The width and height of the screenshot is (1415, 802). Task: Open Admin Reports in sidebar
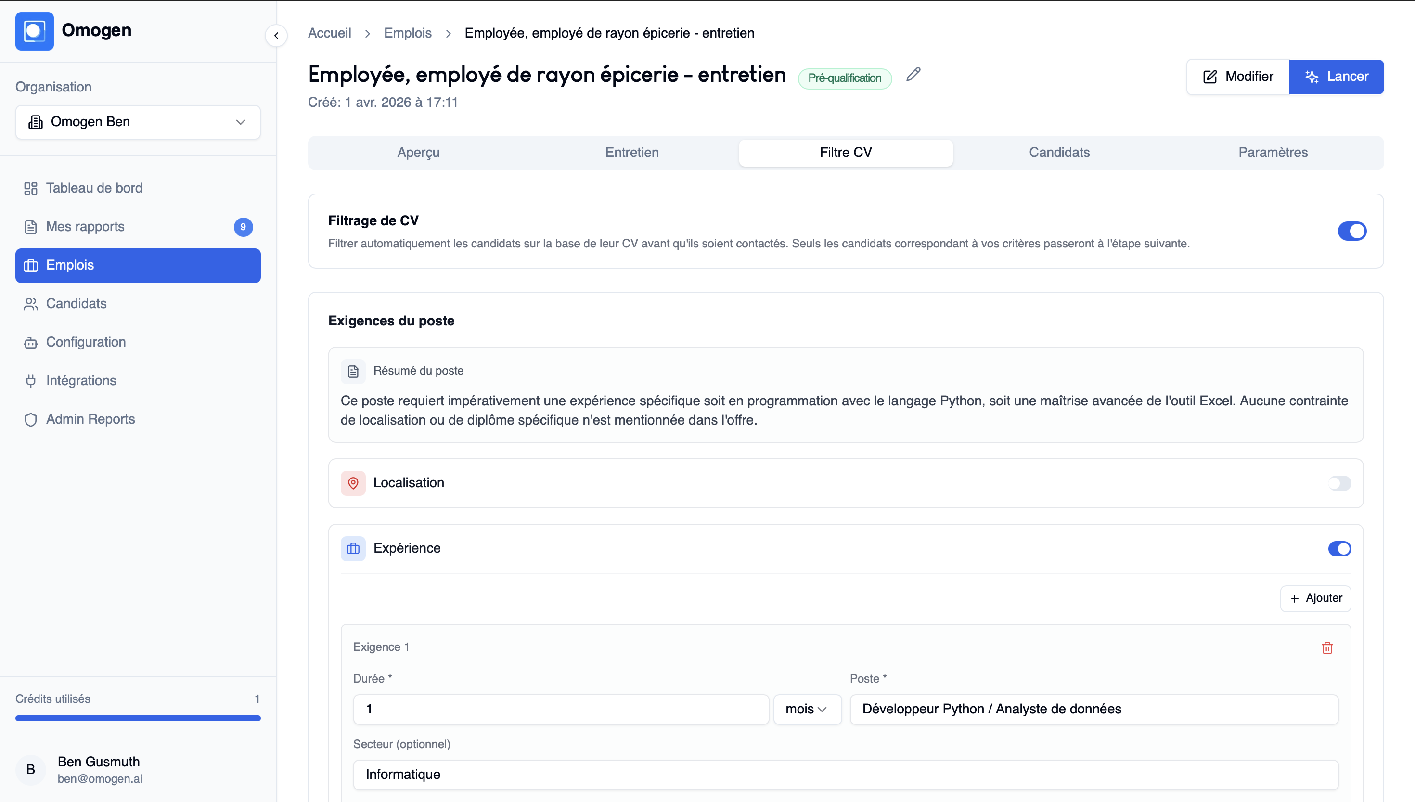pyautogui.click(x=90, y=419)
